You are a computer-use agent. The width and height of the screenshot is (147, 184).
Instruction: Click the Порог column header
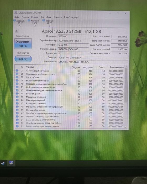point(102,67)
